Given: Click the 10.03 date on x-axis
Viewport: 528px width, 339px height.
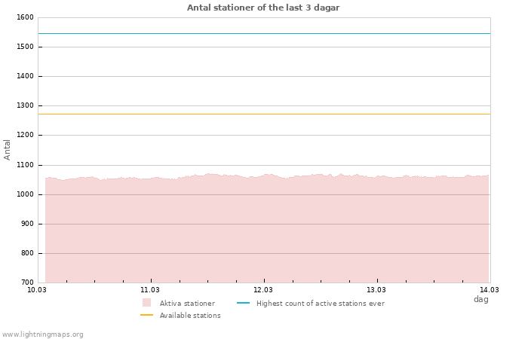Looking at the screenshot, I should [x=37, y=289].
